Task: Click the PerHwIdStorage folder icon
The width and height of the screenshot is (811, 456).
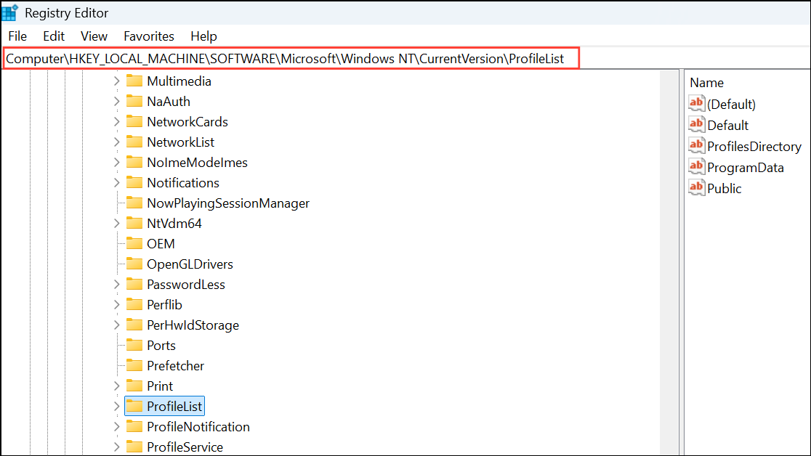Action: coord(134,325)
